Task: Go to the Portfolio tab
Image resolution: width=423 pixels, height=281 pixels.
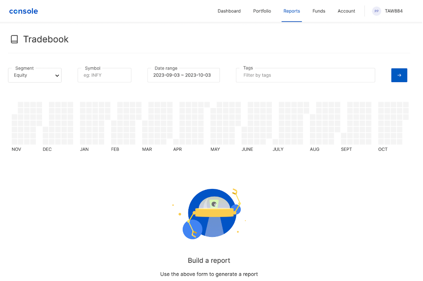Action: click(262, 11)
